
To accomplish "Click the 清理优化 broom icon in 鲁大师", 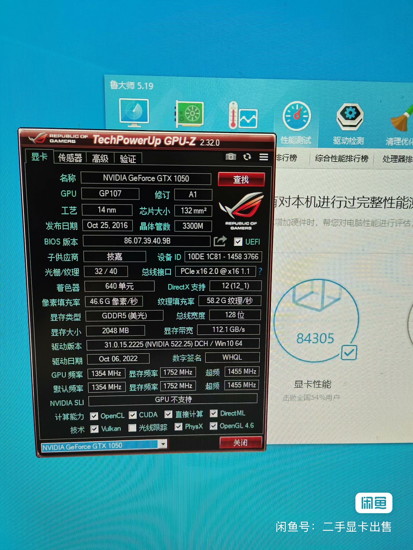I will (x=402, y=118).
